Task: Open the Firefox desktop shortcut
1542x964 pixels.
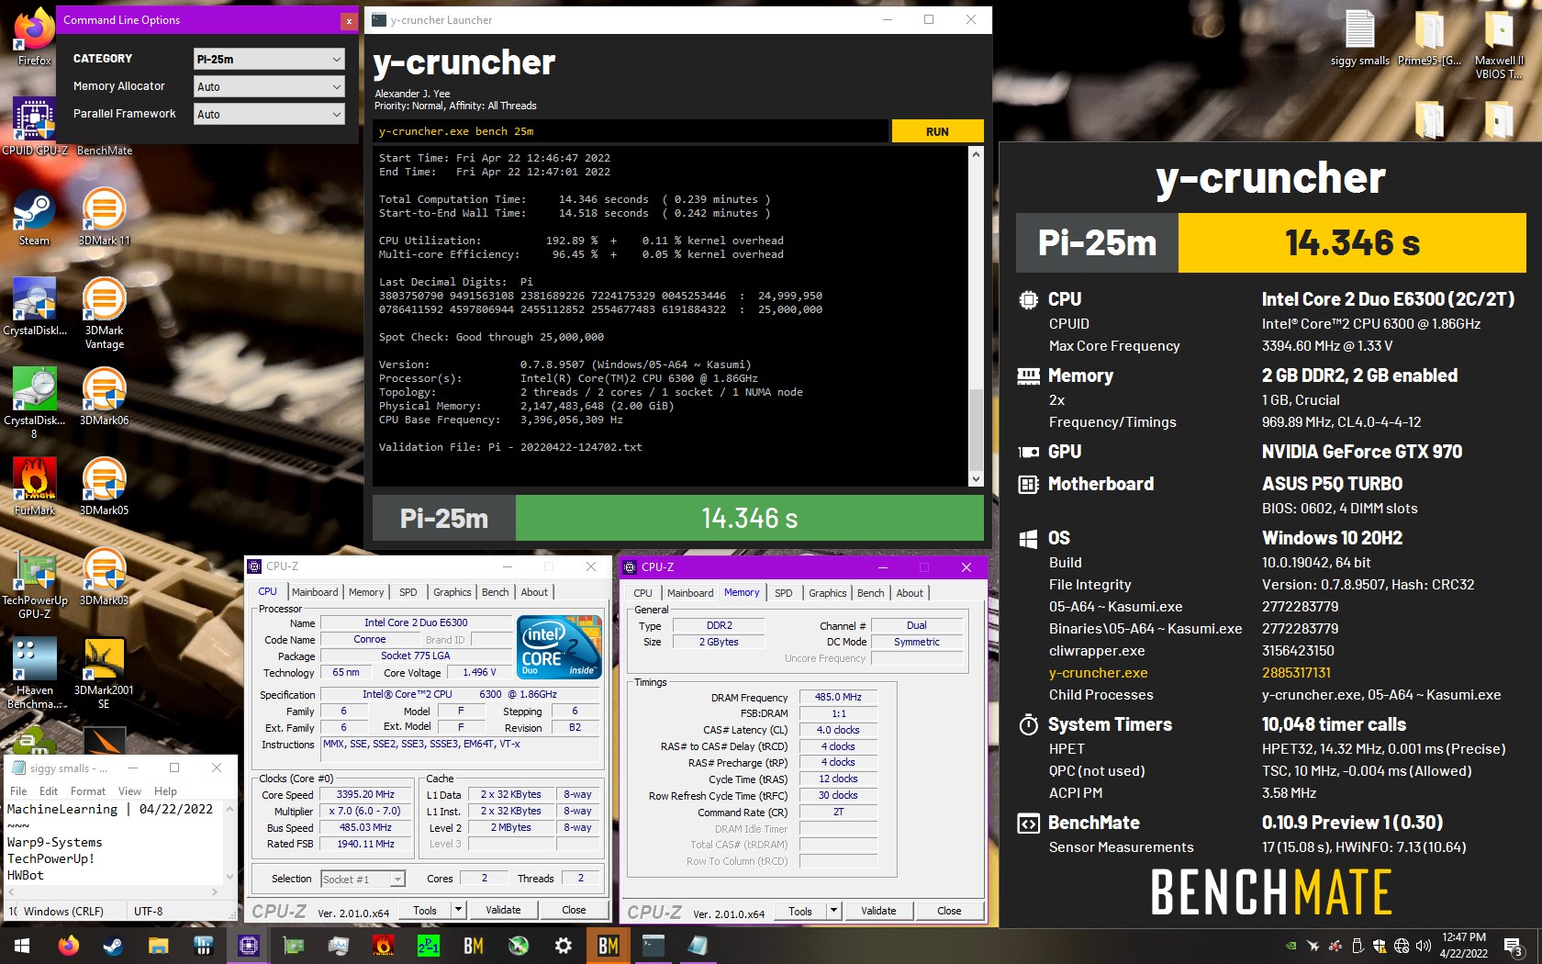Action: coord(34,37)
